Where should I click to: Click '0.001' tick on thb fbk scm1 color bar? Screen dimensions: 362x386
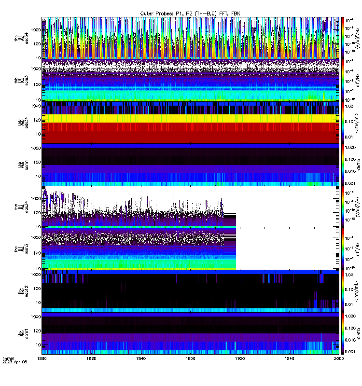(x=350, y=183)
